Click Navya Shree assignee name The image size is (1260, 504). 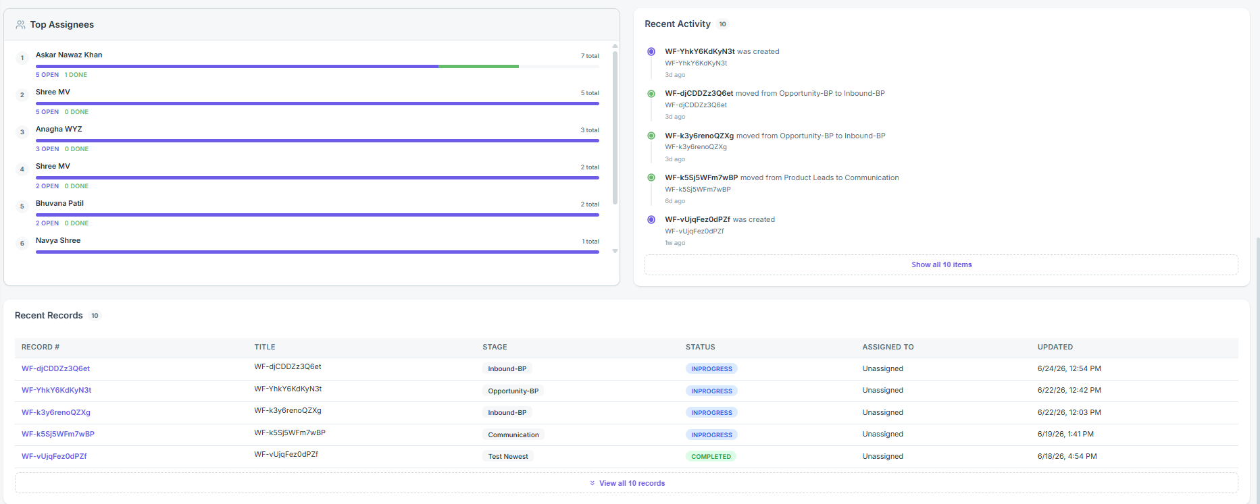[x=58, y=240]
